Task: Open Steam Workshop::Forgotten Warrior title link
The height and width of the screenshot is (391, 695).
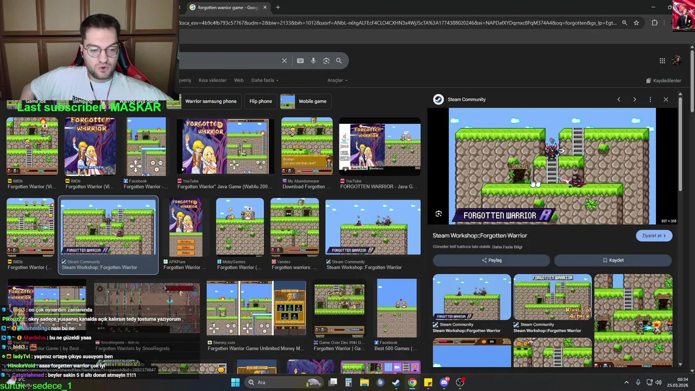Action: click(480, 236)
